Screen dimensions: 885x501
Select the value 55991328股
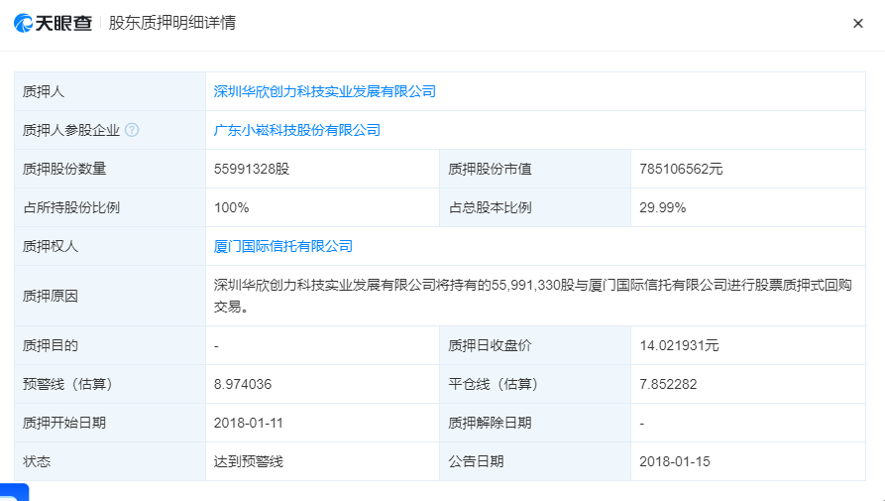coord(252,169)
